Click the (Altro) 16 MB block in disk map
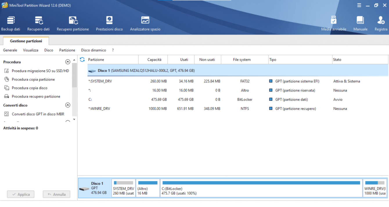The height and width of the screenshot is (207, 389). pyautogui.click(x=148, y=188)
